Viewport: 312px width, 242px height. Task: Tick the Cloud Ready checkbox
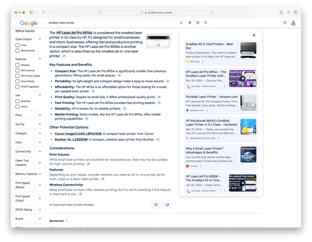18,81
